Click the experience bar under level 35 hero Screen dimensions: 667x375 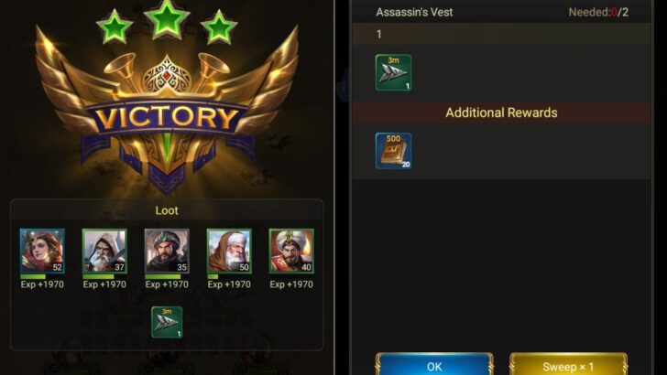point(167,276)
